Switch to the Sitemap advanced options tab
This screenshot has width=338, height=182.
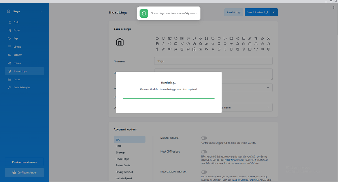[x=120, y=153]
